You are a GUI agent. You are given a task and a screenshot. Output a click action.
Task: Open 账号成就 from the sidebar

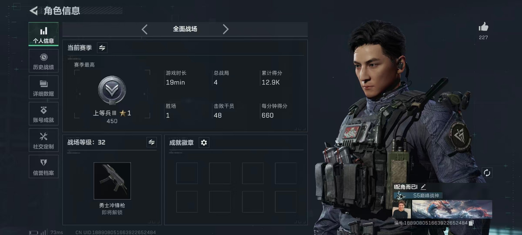click(43, 114)
